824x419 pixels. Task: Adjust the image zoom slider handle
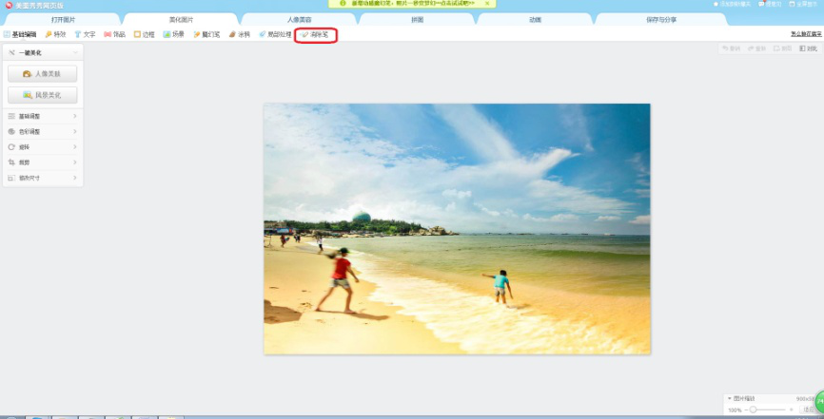click(753, 409)
